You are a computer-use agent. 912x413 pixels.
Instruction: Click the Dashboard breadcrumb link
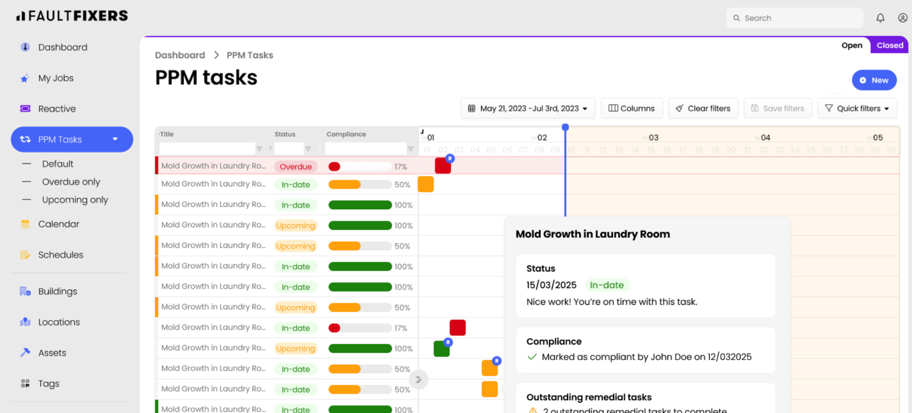(x=180, y=55)
